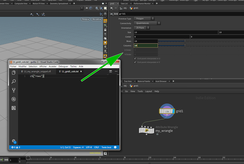Open the Primitive Type Polygon dropdown
Image resolution: width=244 pixels, height=164 pixels.
pyautogui.click(x=144, y=19)
